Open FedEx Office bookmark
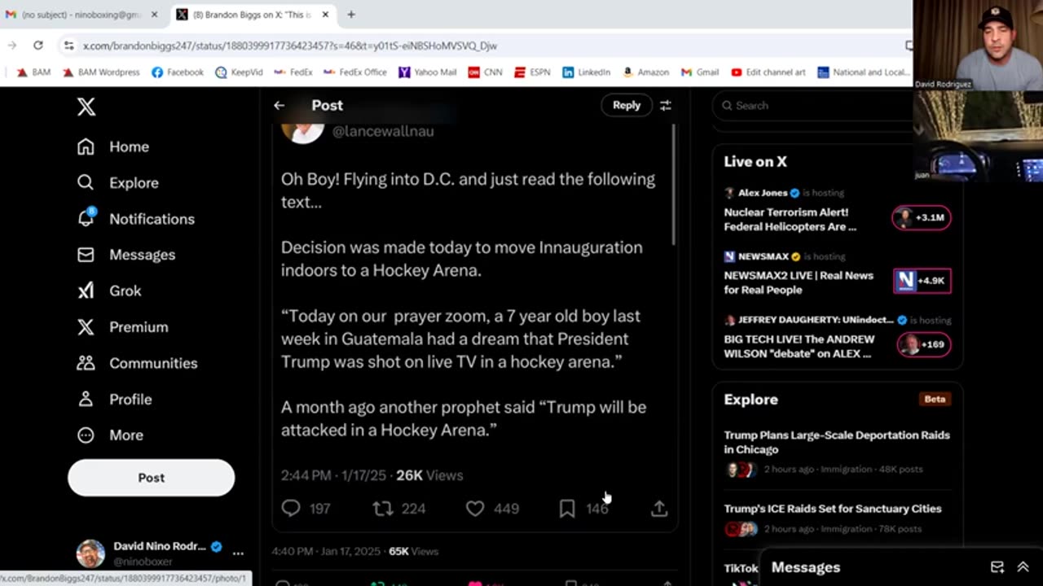The width and height of the screenshot is (1043, 586). [355, 72]
